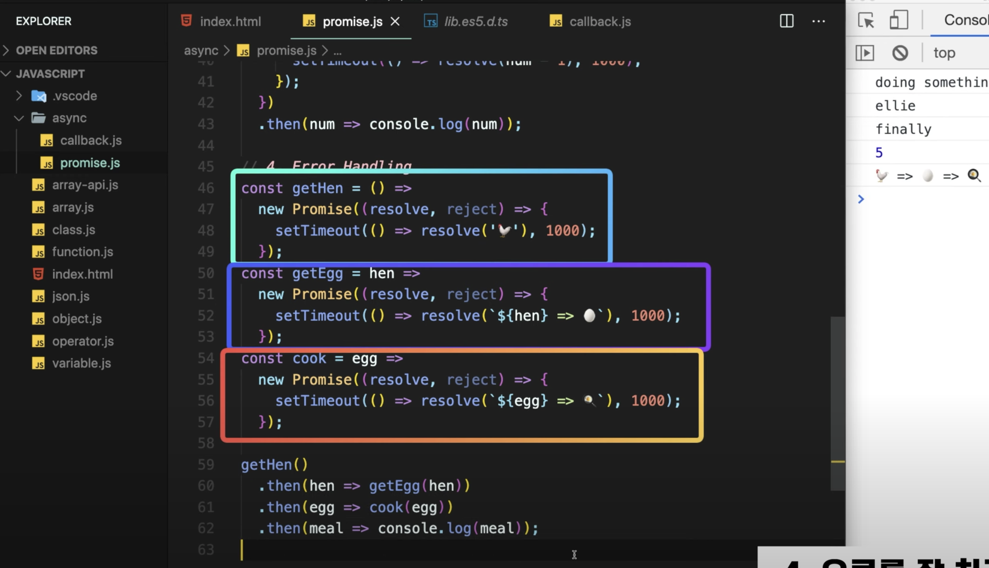
Task: Click the clear console icon
Action: pyautogui.click(x=900, y=53)
